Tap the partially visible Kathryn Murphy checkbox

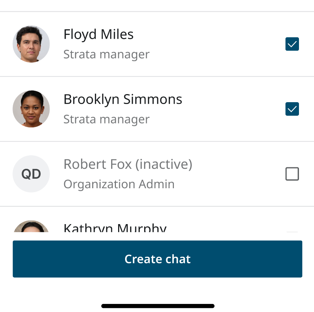tap(292, 232)
